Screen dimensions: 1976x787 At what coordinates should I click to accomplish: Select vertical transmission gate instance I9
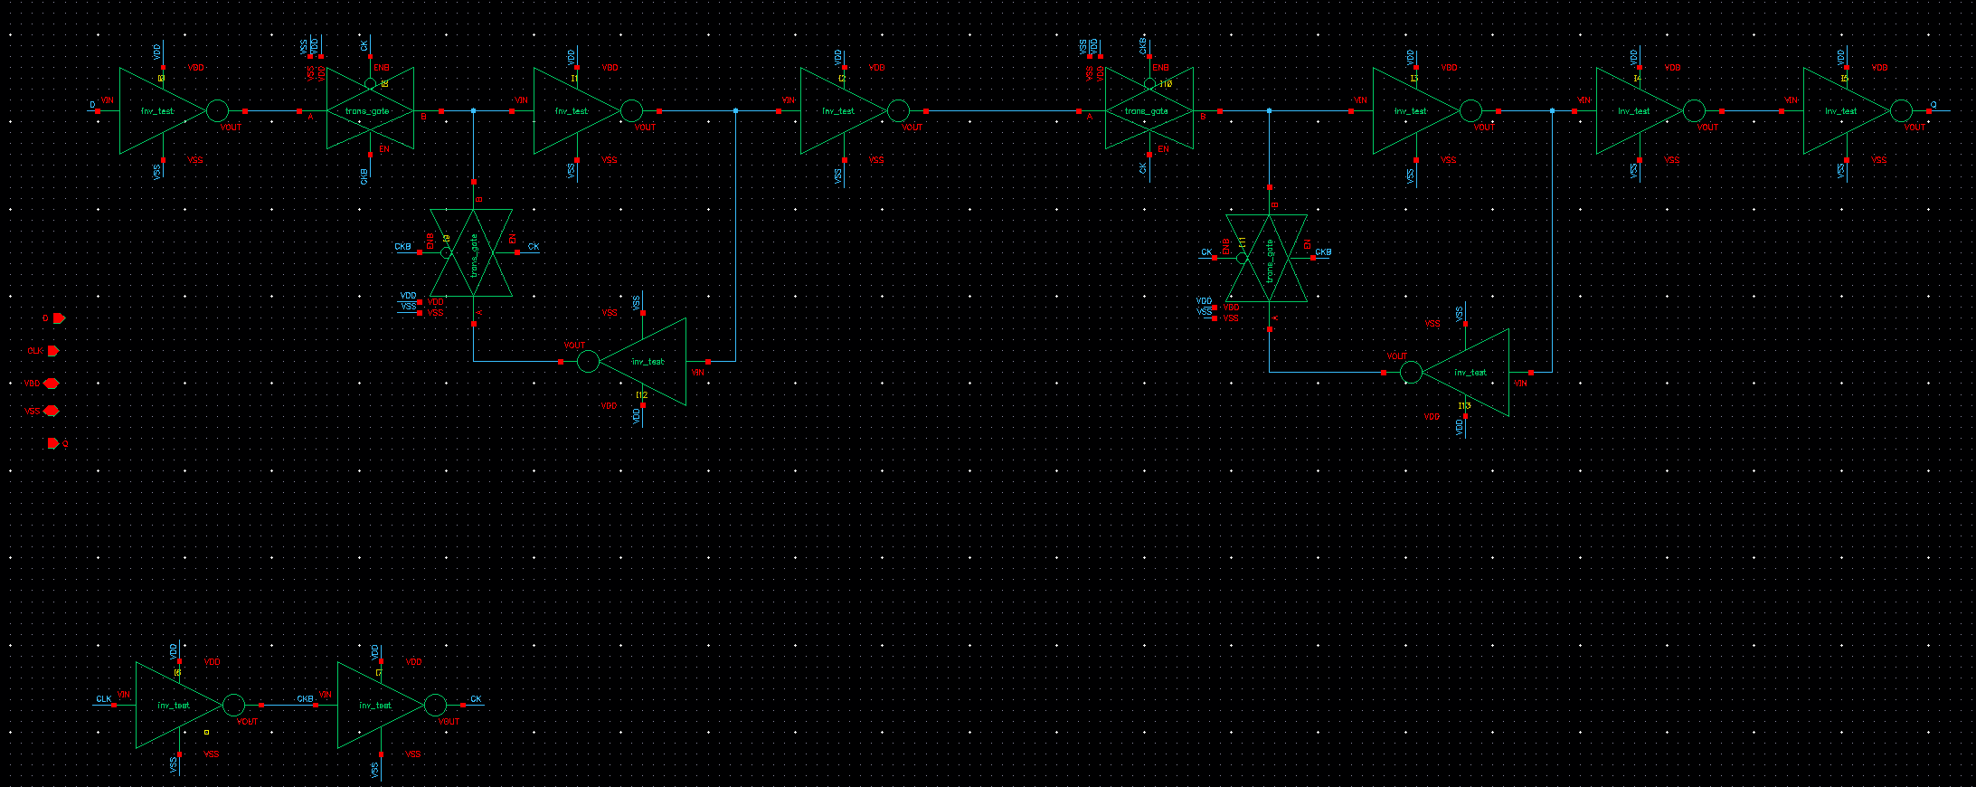(471, 252)
